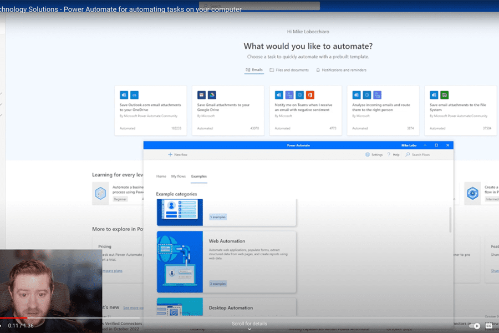The width and height of the screenshot is (499, 333).
Task: Select the Examples tab
Action: tap(199, 176)
